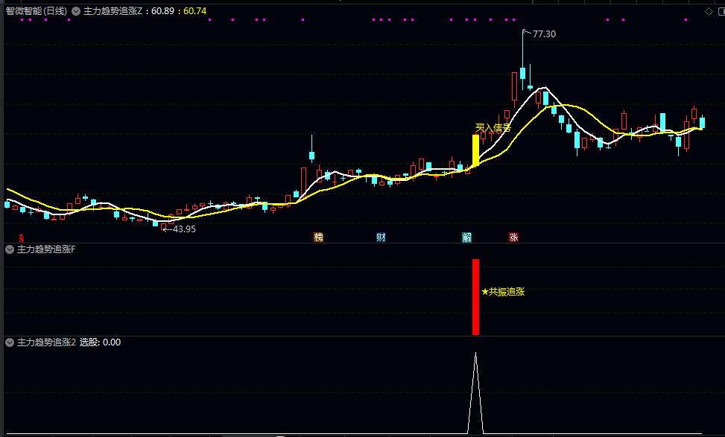This screenshot has height=437, width=725.
Task: Expand the 主力趋势追涨F indicator menu chevron
Action: point(9,249)
